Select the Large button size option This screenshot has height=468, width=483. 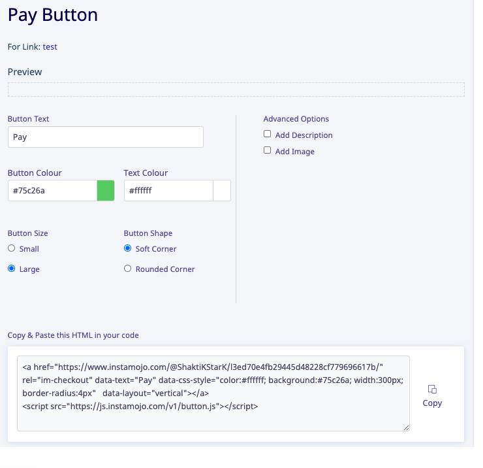tap(11, 269)
